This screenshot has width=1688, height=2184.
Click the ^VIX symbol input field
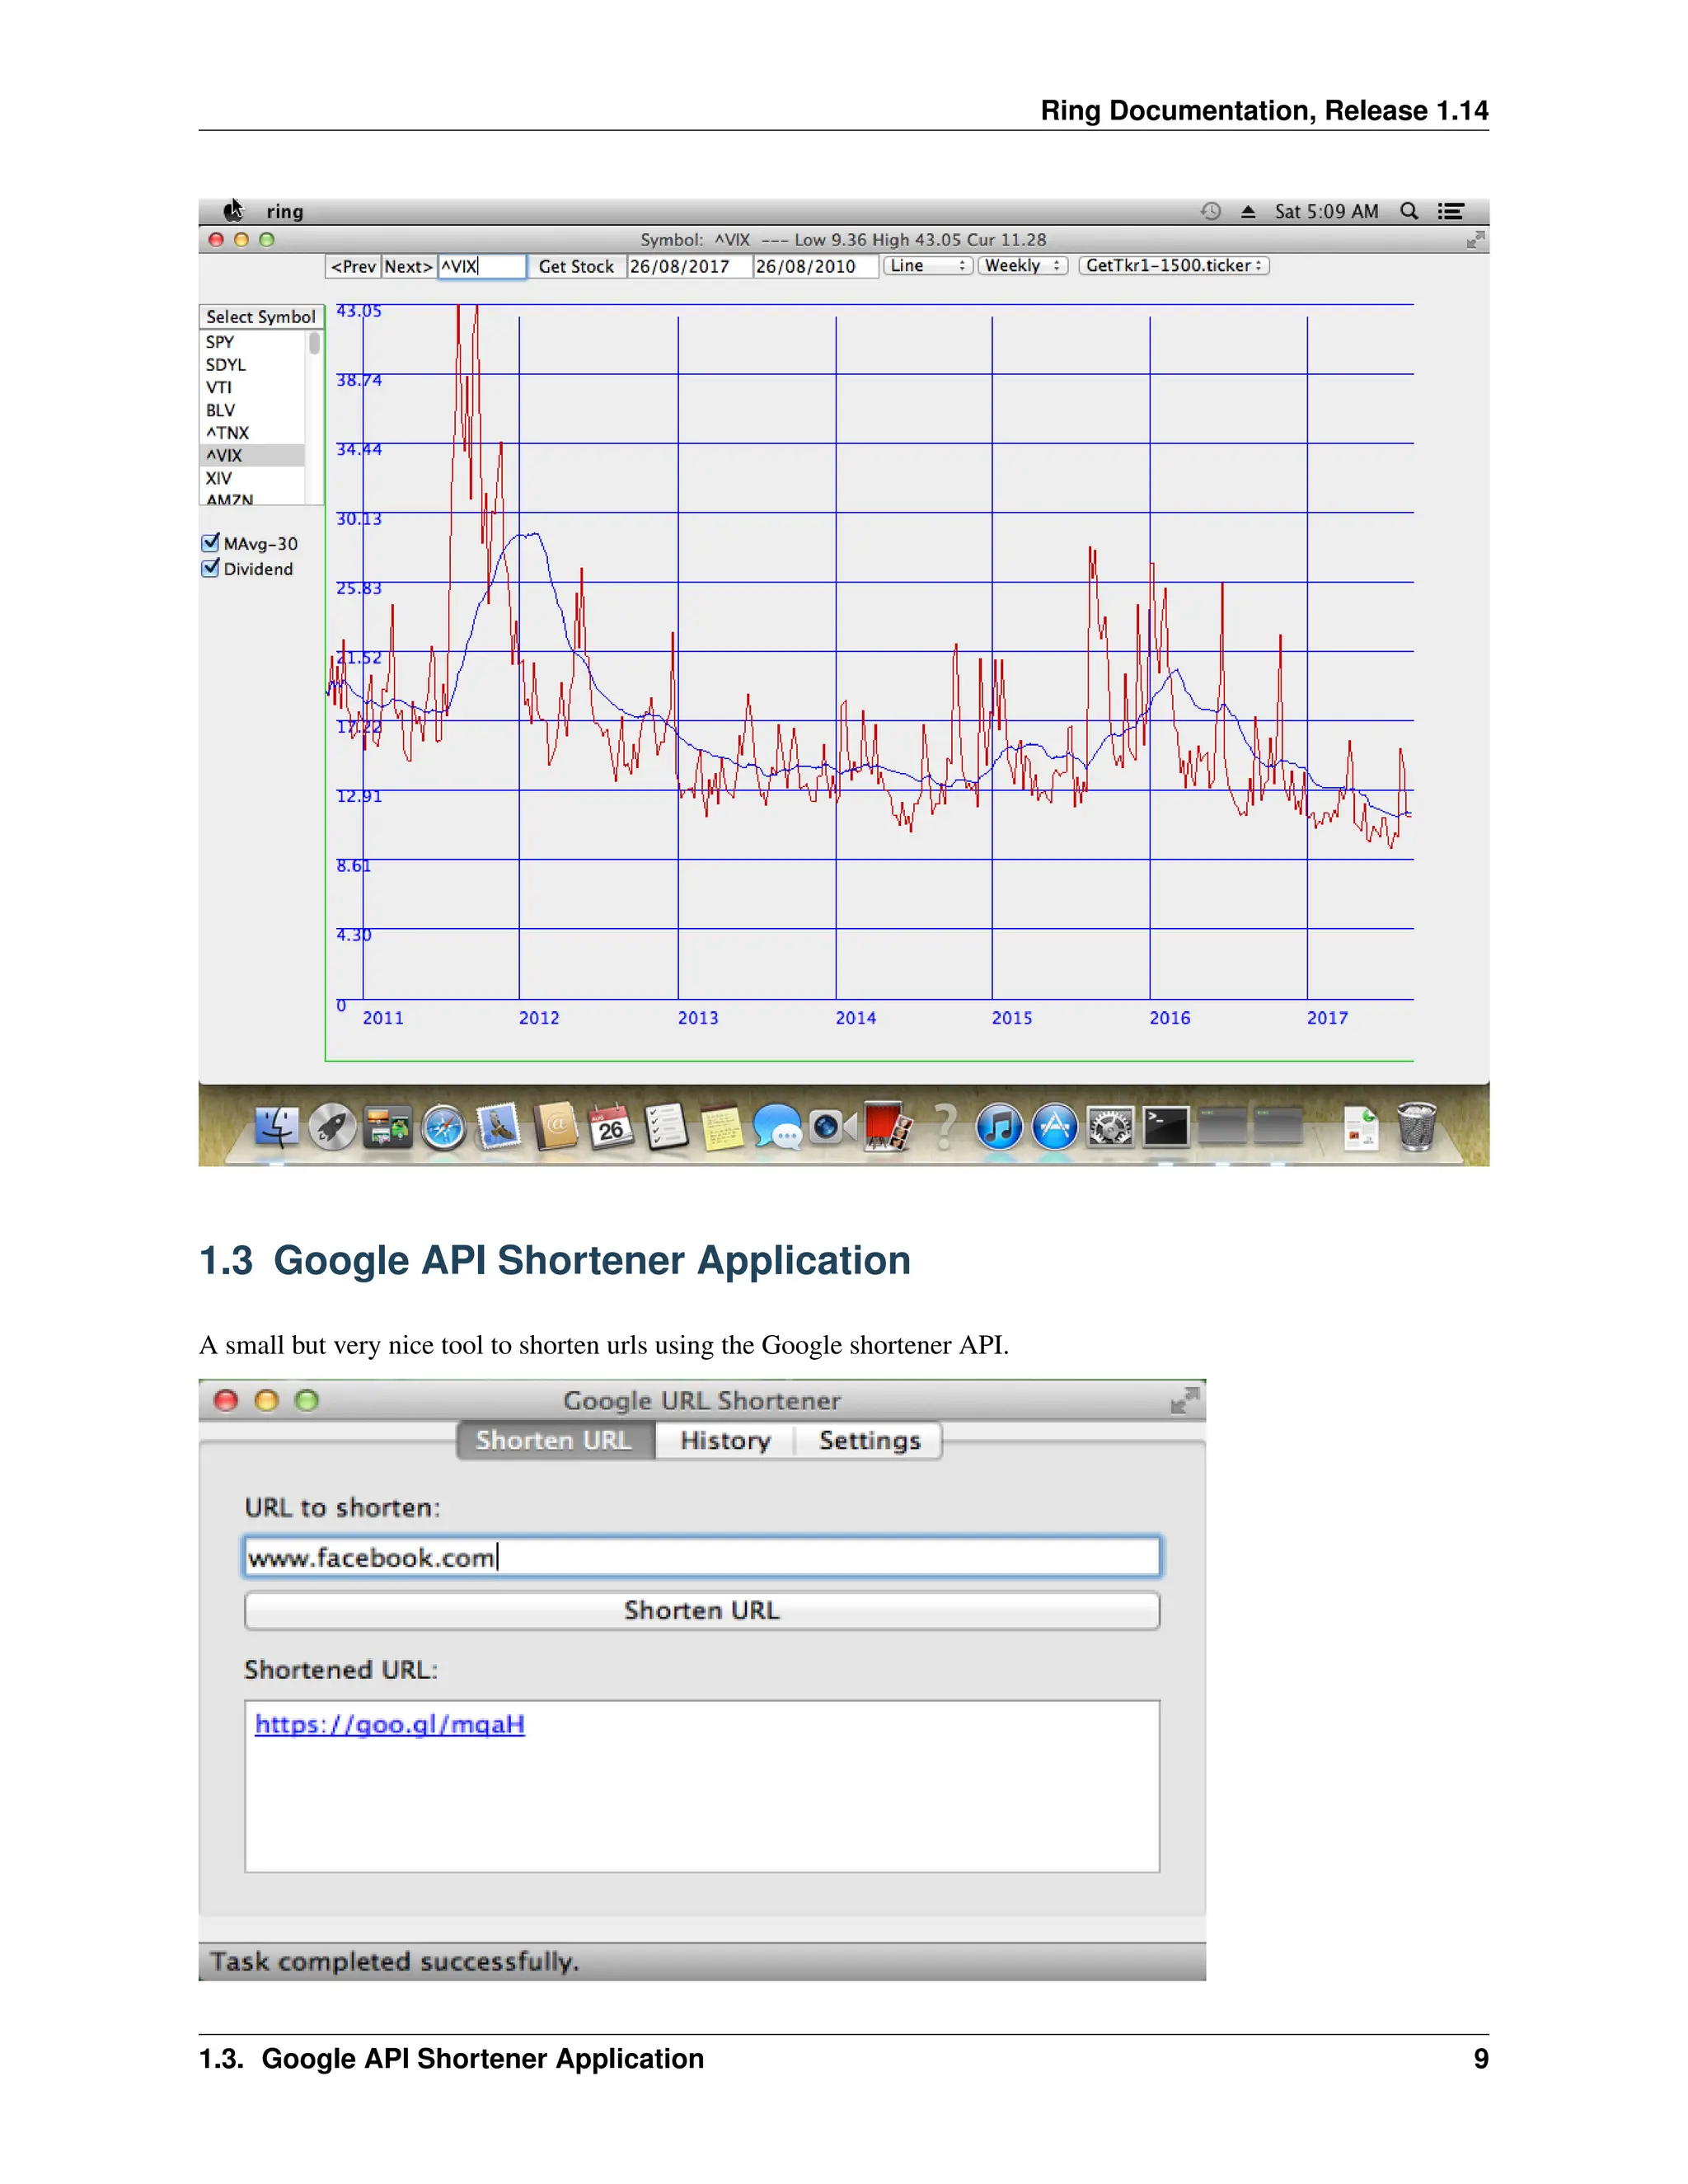click(482, 266)
